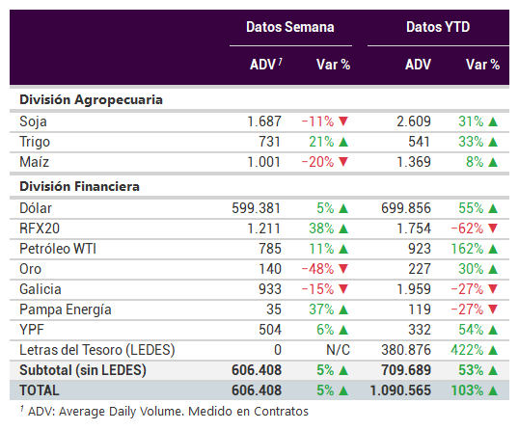Screen dimensions: 519x430
Task: Click red arrow beside Pampa Energía YTD -27%
Action: [x=493, y=309]
